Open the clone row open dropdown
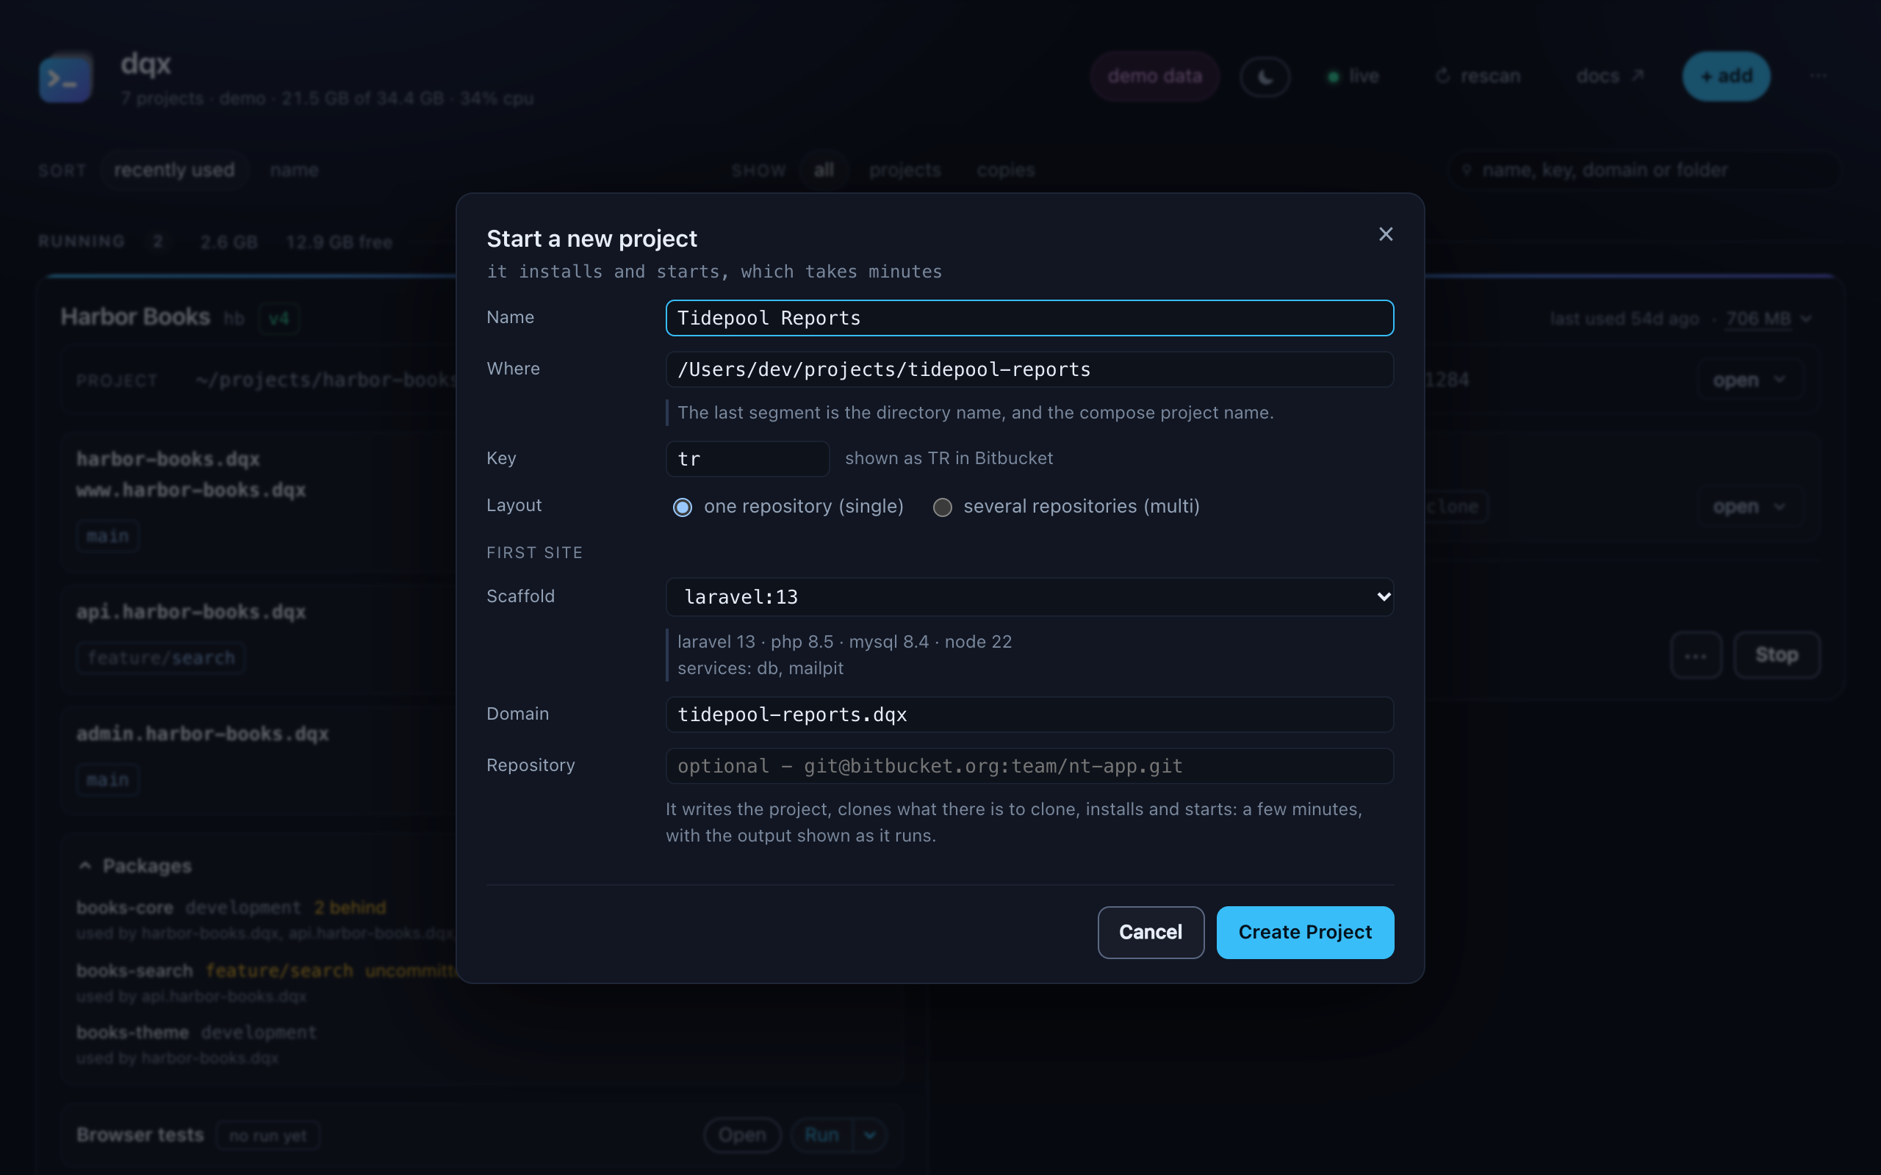 [1749, 507]
